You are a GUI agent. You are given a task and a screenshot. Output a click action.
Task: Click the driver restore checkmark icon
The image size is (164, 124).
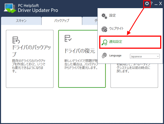(x=68, y=38)
